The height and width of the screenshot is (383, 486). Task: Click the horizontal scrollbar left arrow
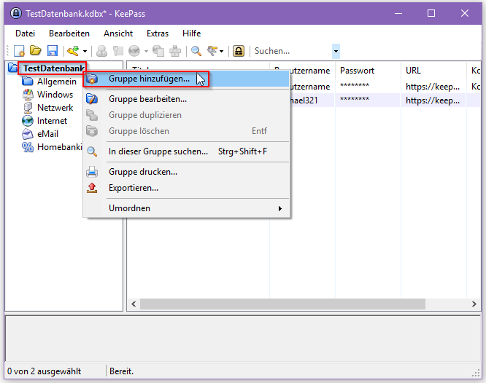[x=134, y=304]
